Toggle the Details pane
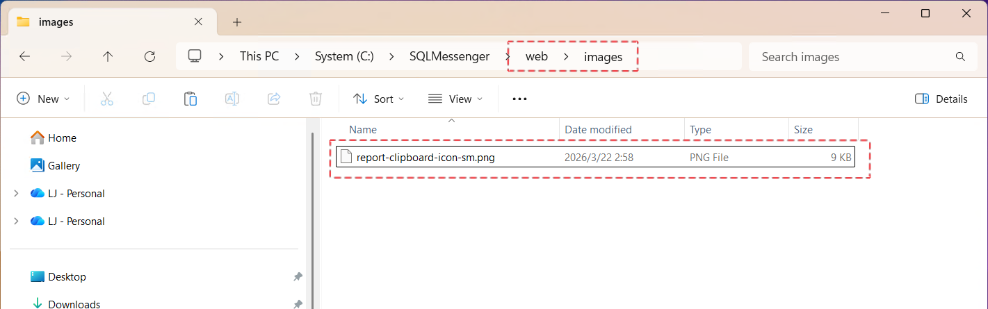988x309 pixels. (x=941, y=99)
